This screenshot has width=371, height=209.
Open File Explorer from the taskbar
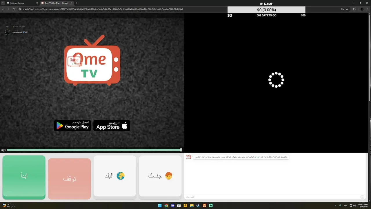click(192, 206)
